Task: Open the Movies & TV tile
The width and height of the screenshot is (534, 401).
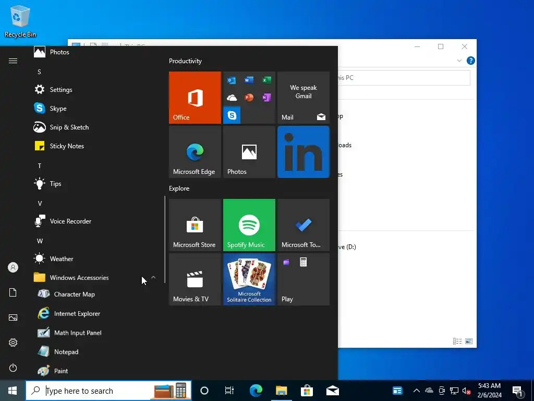Action: [x=195, y=279]
